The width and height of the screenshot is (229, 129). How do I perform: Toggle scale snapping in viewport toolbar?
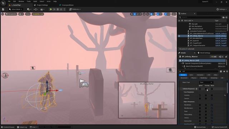(x=166, y=14)
